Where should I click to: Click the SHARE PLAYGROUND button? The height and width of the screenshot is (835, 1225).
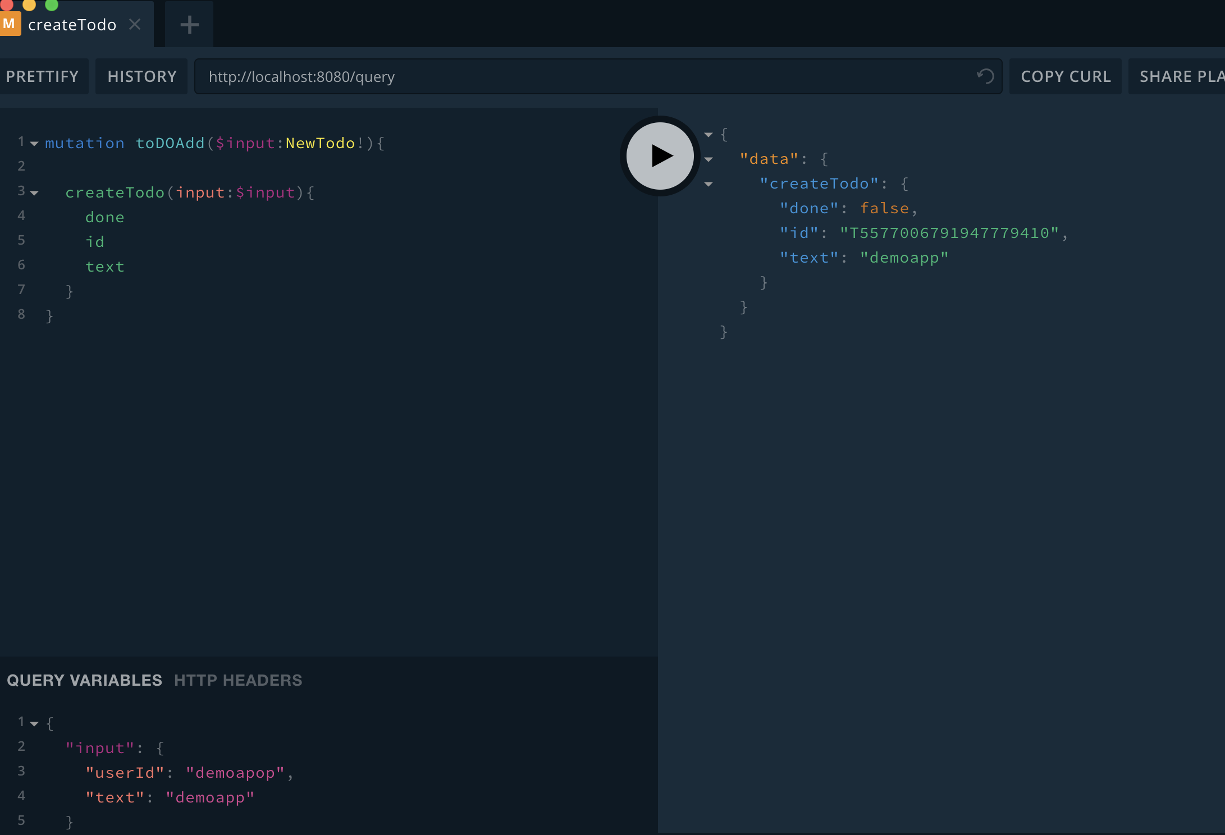(x=1178, y=76)
